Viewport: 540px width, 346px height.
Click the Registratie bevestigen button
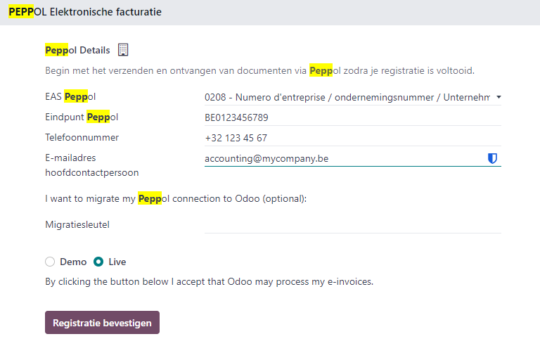click(102, 323)
